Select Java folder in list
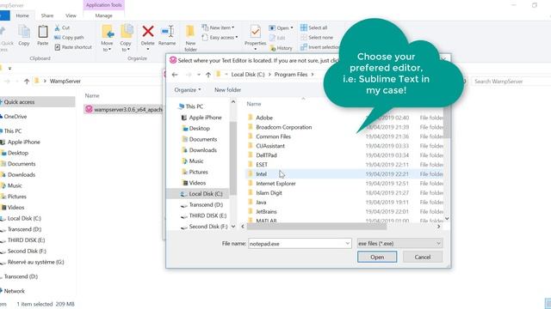Image resolution: width=551 pixels, height=309 pixels. coord(261,203)
